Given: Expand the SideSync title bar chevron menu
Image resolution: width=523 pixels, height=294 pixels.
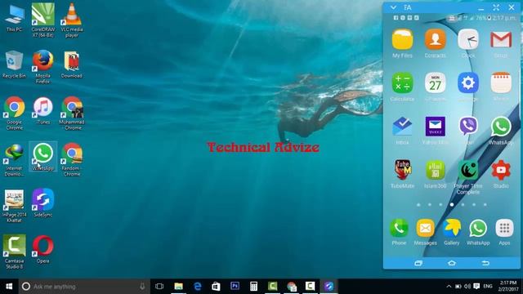Looking at the screenshot, I should (393, 7).
